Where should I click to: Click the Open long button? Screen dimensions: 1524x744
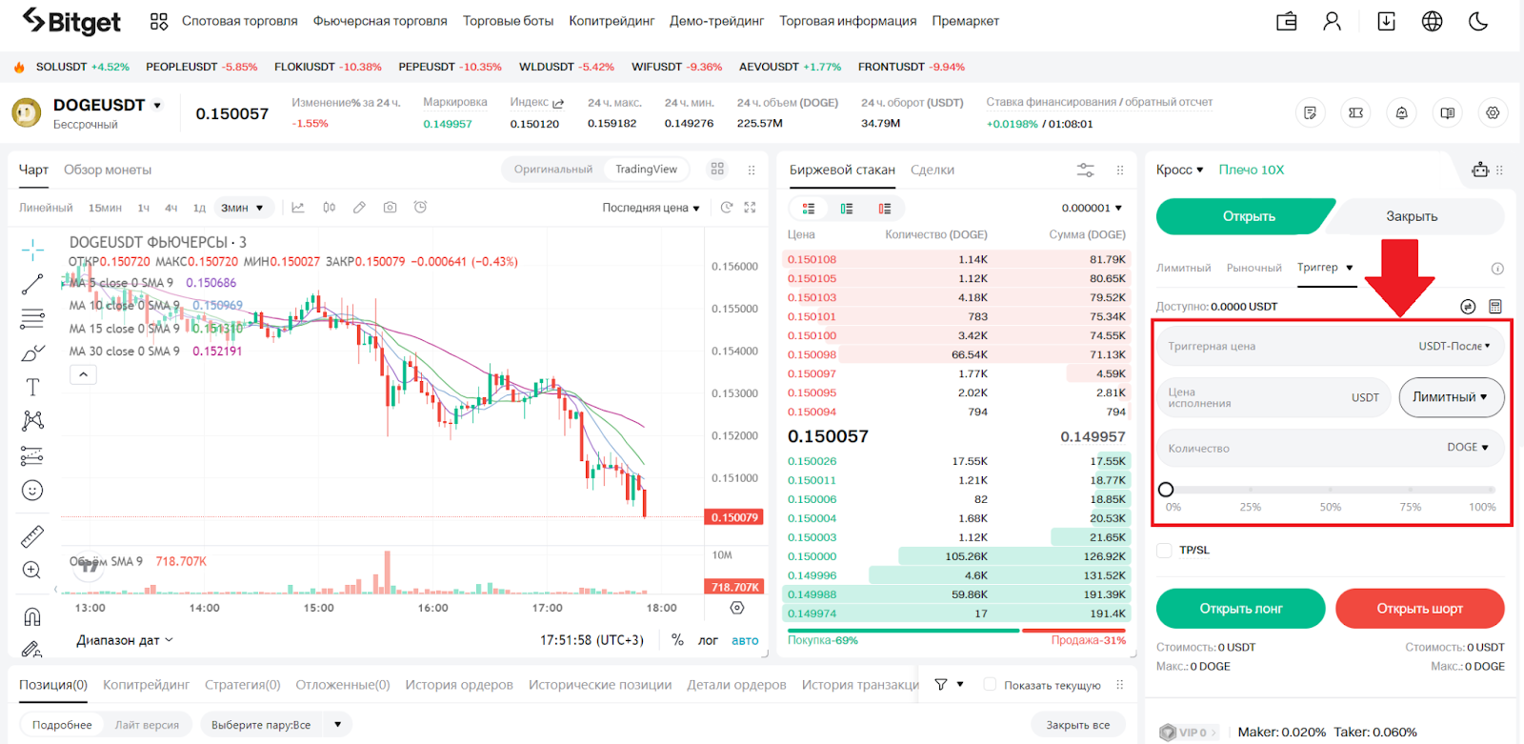click(1240, 609)
